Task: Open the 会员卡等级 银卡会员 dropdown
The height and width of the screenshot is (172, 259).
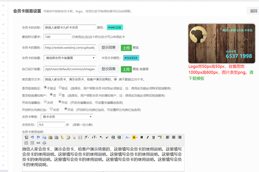Action: coord(67,117)
